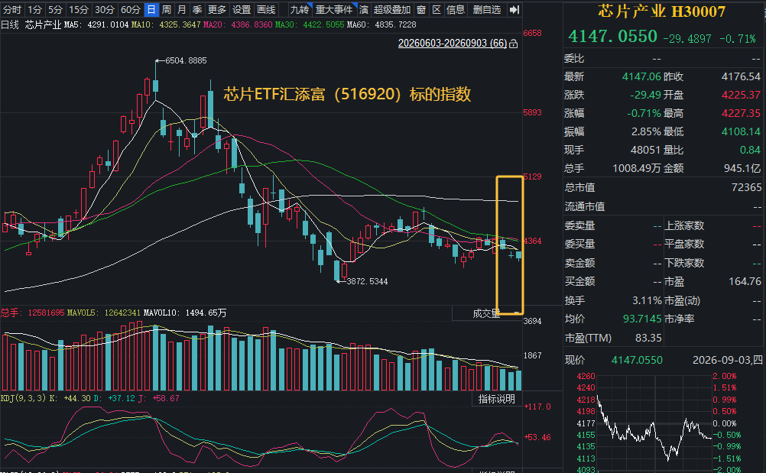Click the 市盈 value 164.76

745,282
